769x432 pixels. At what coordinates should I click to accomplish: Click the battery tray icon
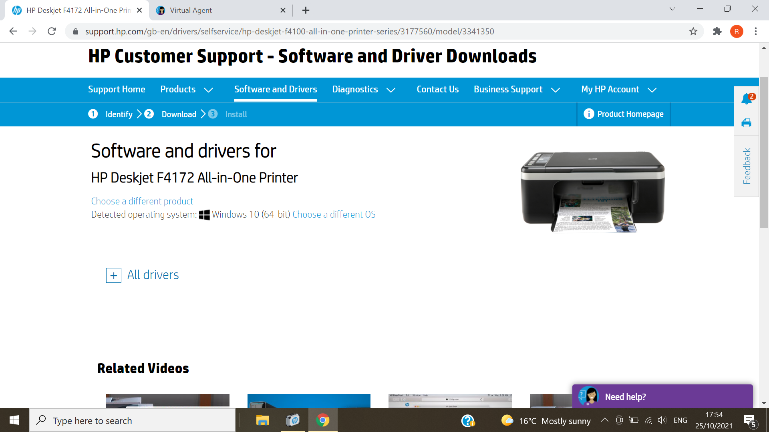pos(634,420)
